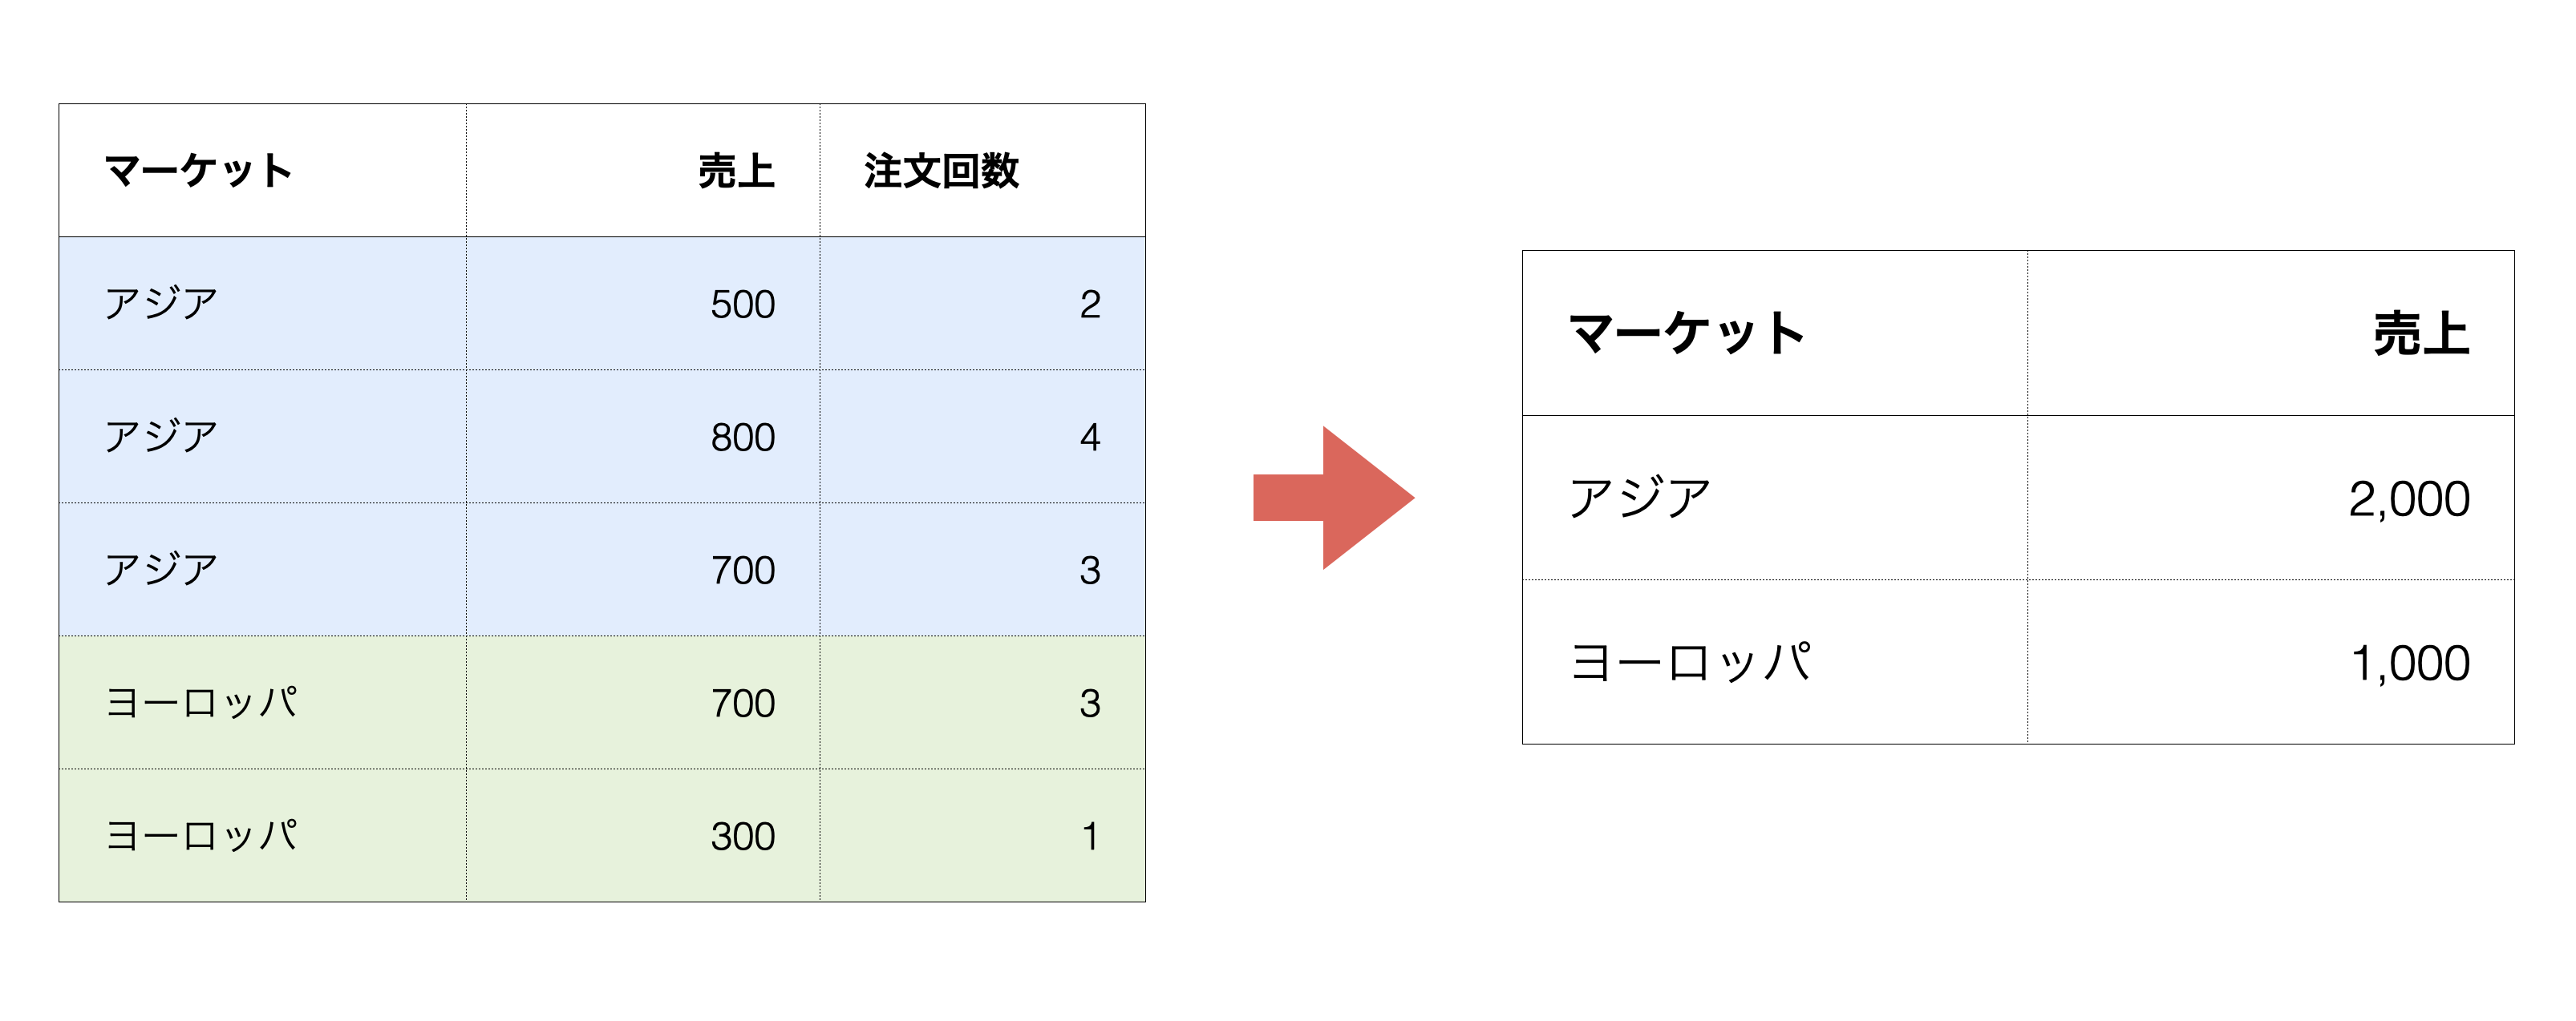This screenshot has height=1021, width=2576.
Task: Click アジア in the row with sales 500
Action: [161, 304]
